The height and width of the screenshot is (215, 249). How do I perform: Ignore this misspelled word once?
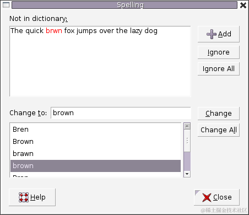[219, 52]
